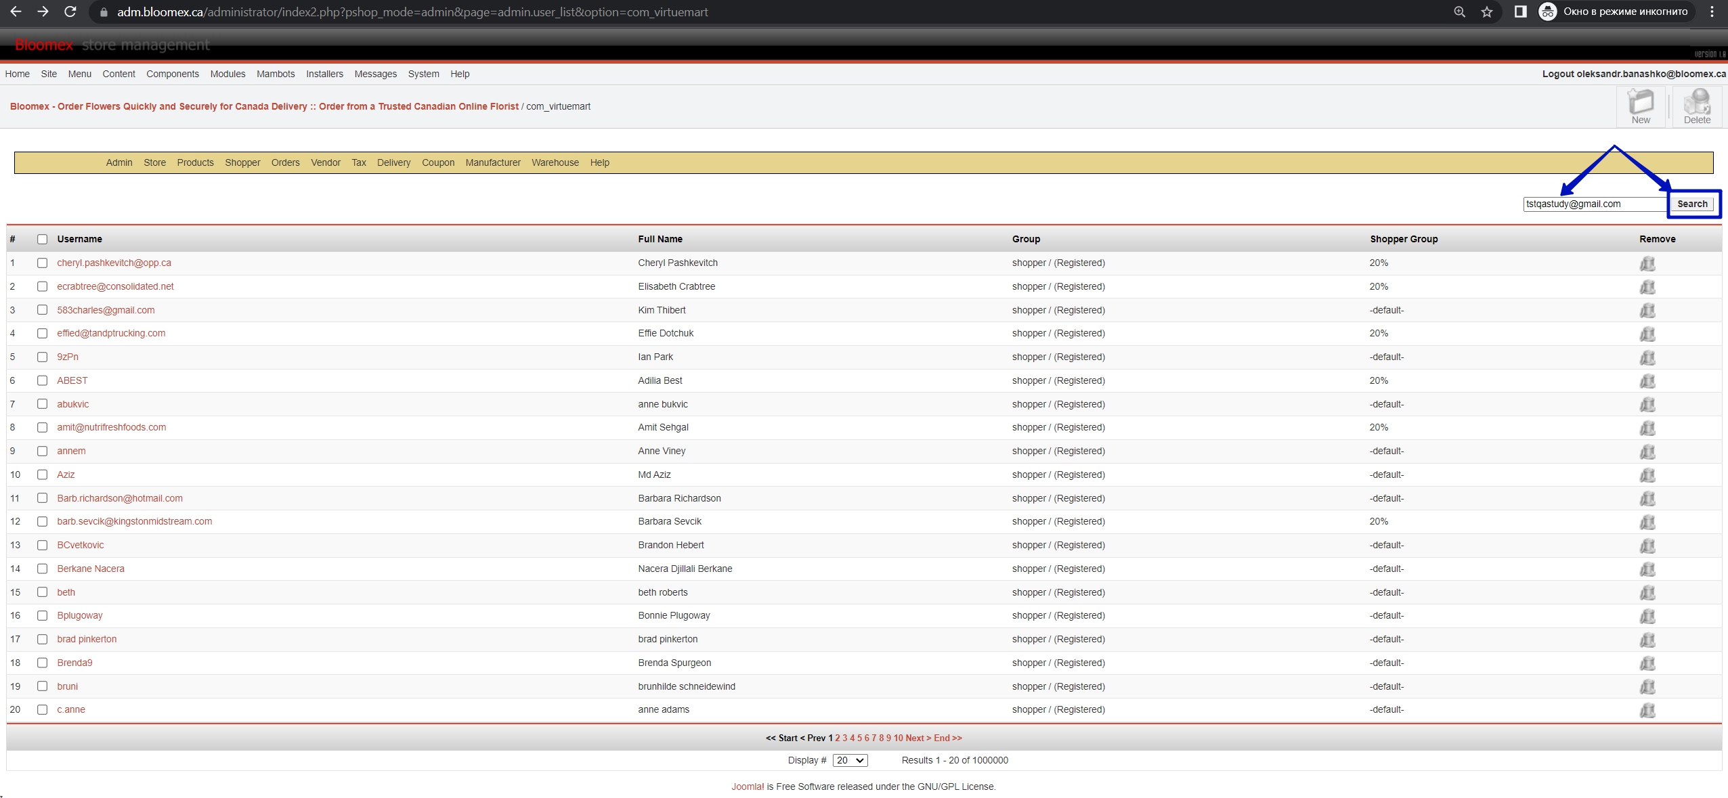
Task: Reload the page with the refresh icon
Action: click(x=70, y=12)
